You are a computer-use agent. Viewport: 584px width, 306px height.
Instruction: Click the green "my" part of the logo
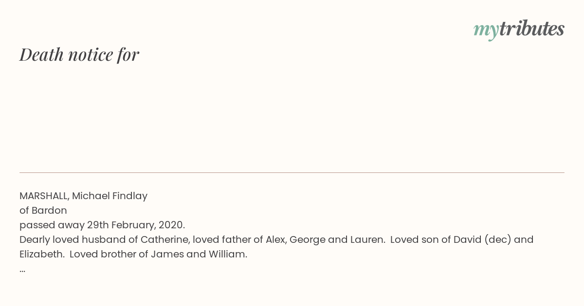486,31
